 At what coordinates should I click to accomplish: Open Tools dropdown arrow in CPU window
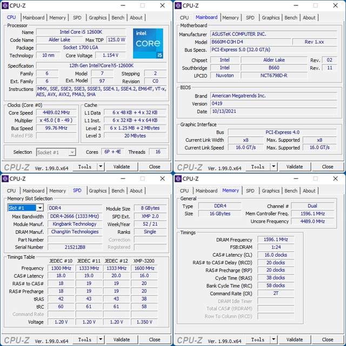101,167
